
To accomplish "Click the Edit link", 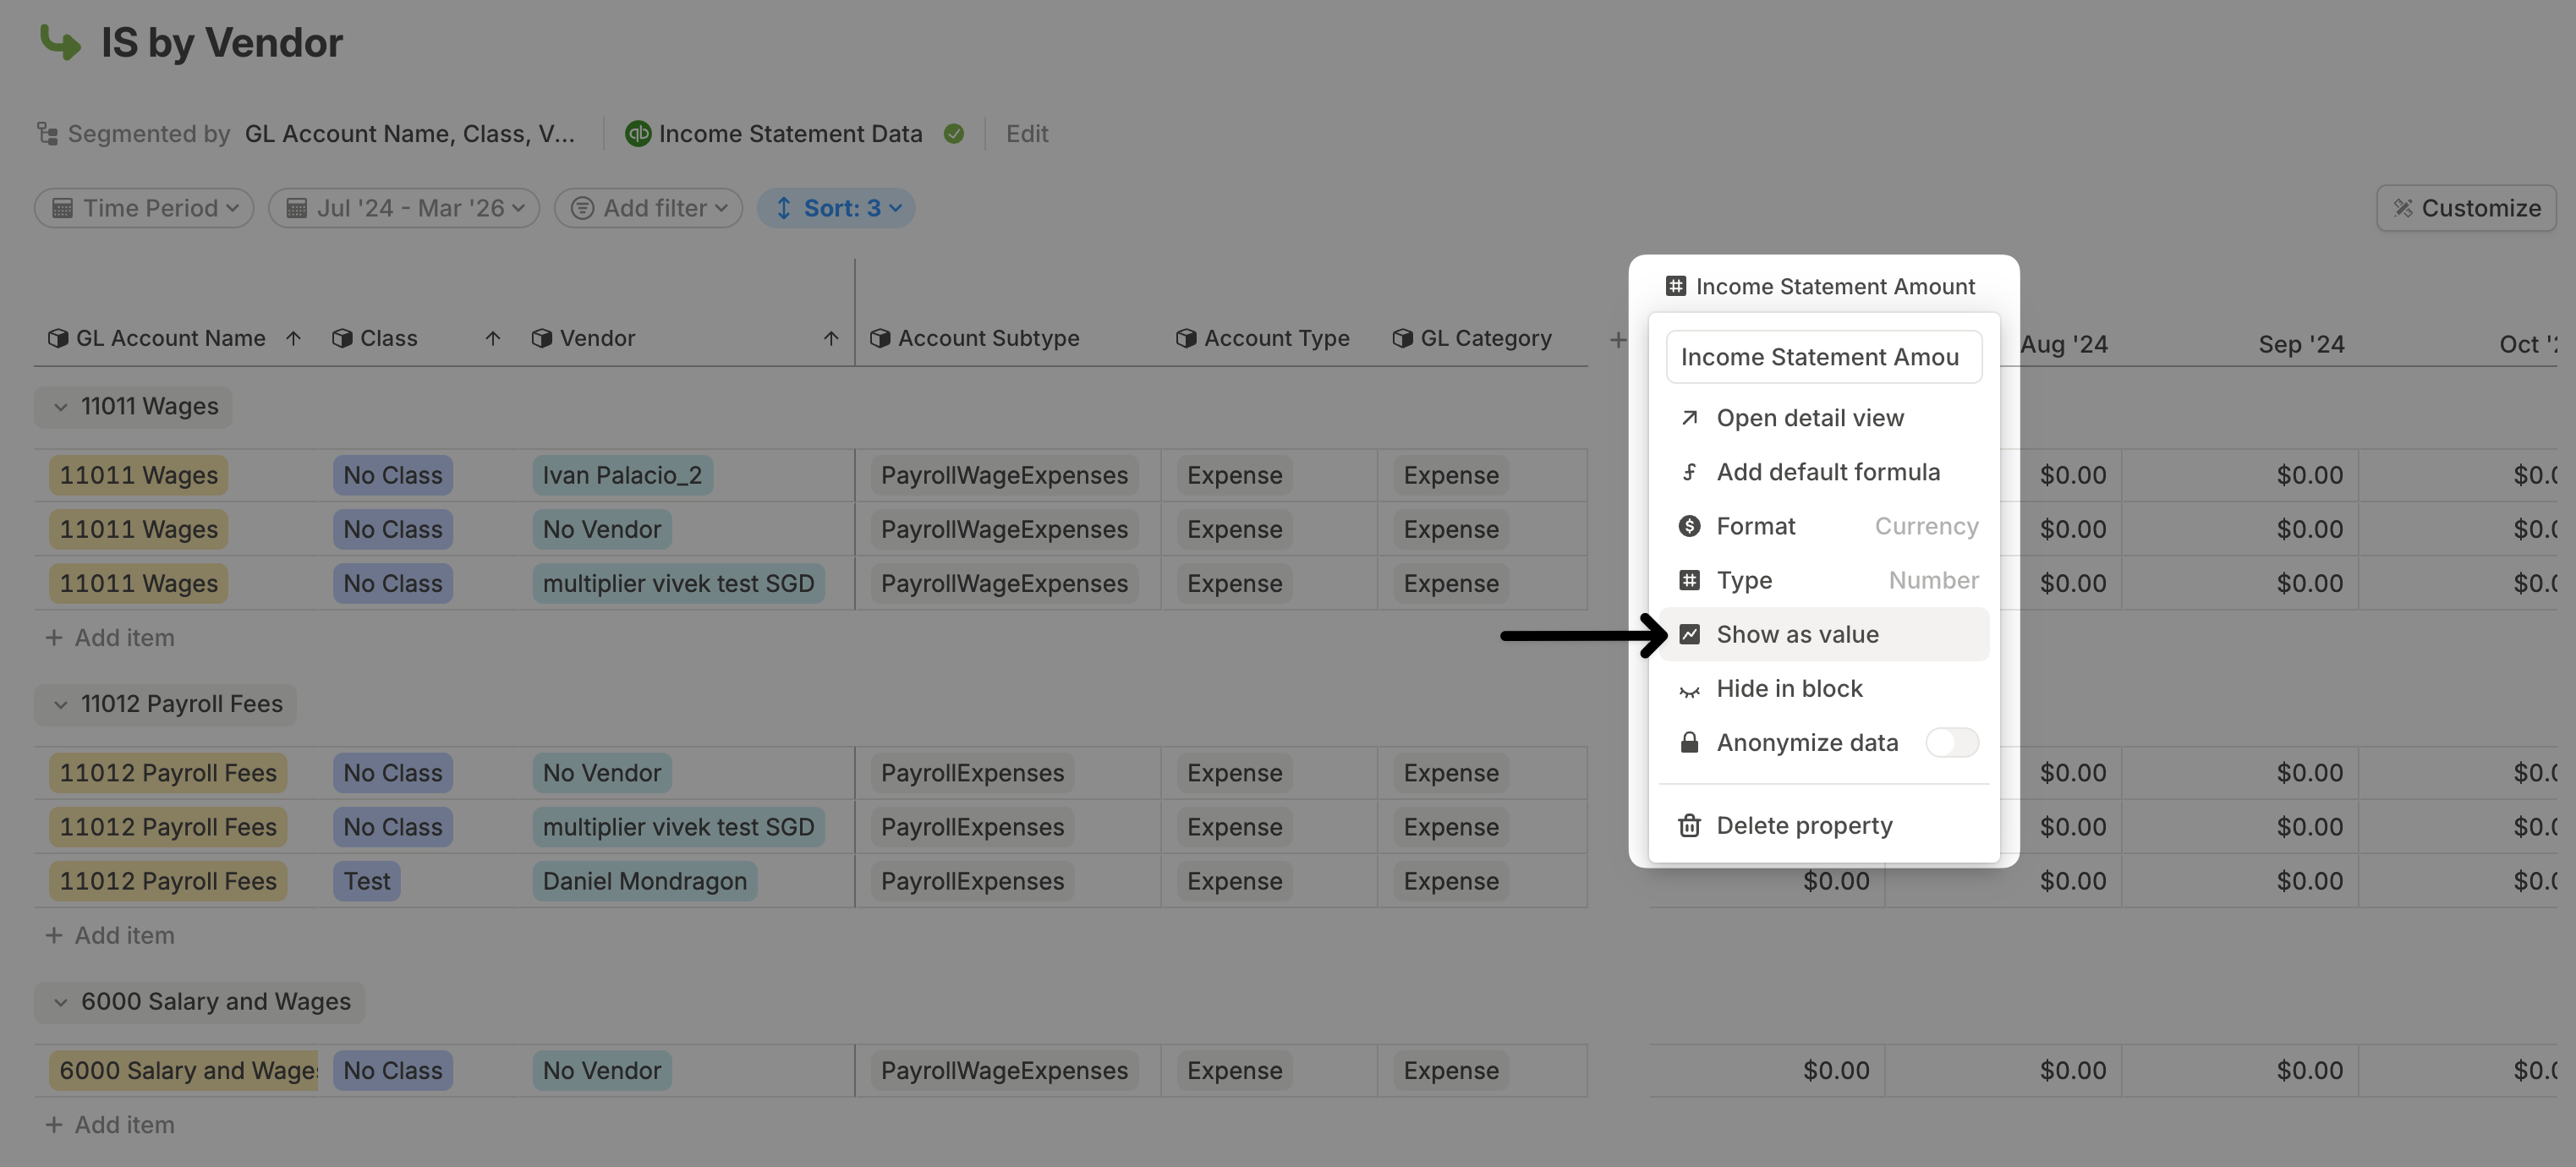I will click(1026, 134).
